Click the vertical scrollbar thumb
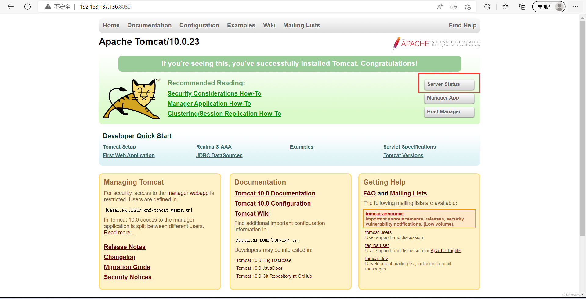 pyautogui.click(x=582, y=128)
